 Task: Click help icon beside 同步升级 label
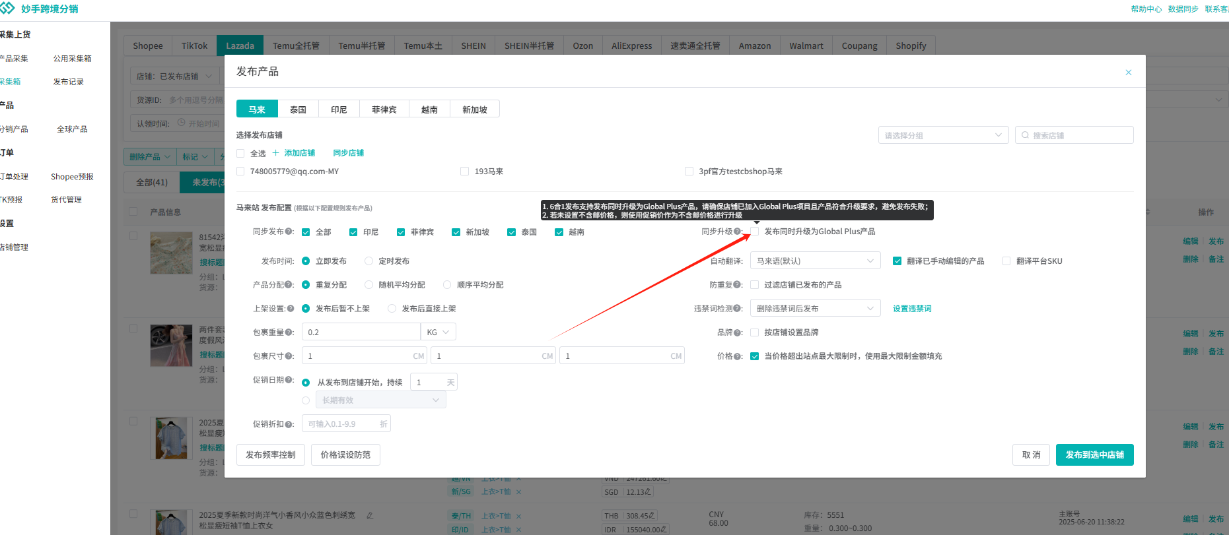[737, 232]
